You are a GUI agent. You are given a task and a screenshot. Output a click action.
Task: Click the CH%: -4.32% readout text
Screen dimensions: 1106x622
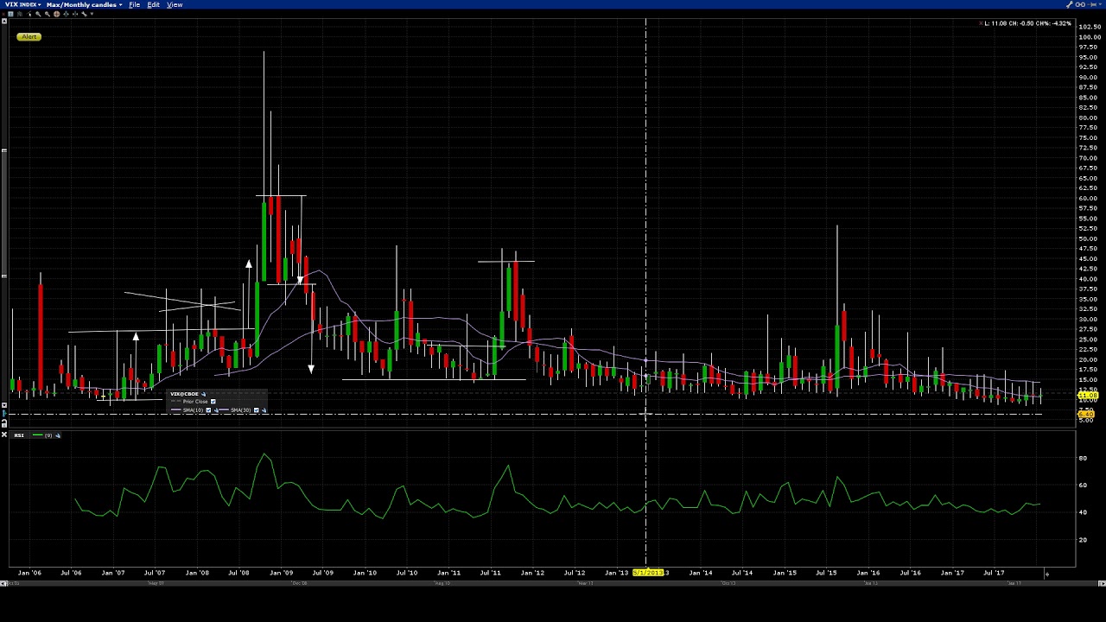(x=1053, y=23)
